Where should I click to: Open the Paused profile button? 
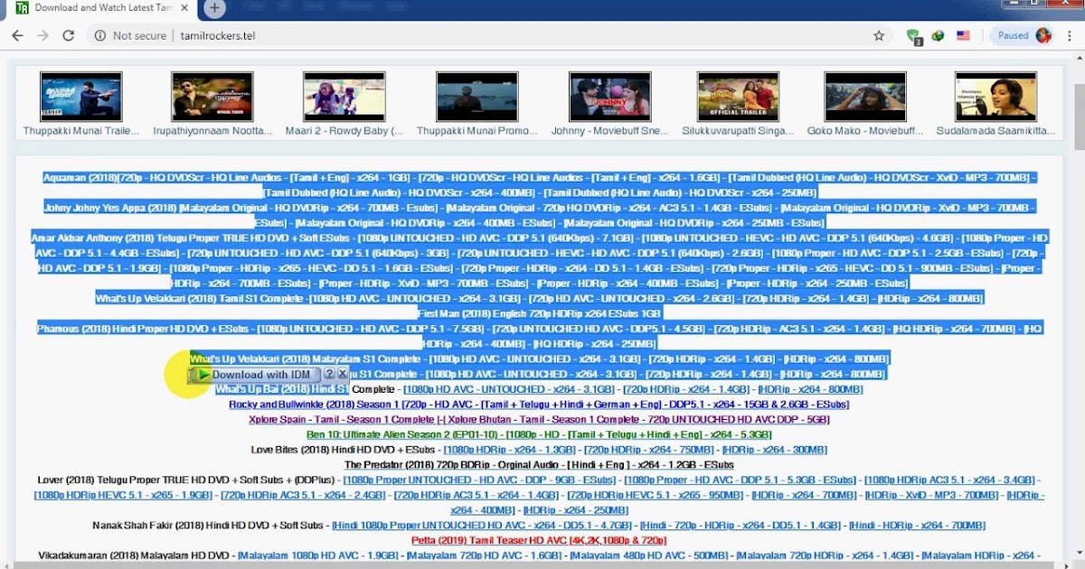point(1023,35)
